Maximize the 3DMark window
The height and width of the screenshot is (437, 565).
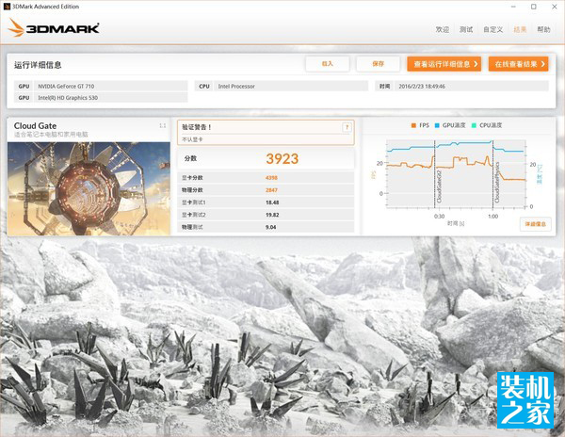534,7
